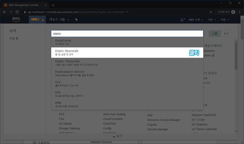Open FSx service link
The height and width of the screenshot is (144, 244).
(61, 119)
